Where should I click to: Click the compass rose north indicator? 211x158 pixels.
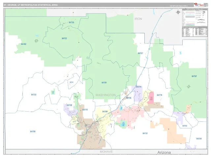[x=178, y=12]
